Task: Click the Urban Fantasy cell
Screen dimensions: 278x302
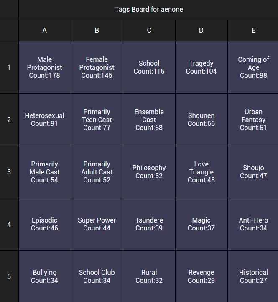Action: pos(253,120)
